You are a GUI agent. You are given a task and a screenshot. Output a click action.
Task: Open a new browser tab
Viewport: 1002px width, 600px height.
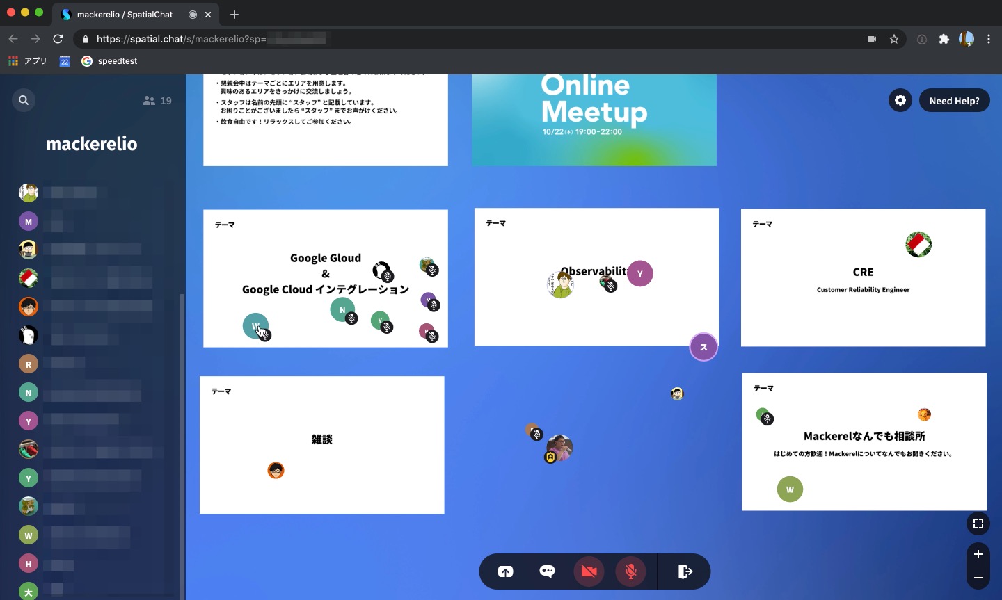coord(234,15)
